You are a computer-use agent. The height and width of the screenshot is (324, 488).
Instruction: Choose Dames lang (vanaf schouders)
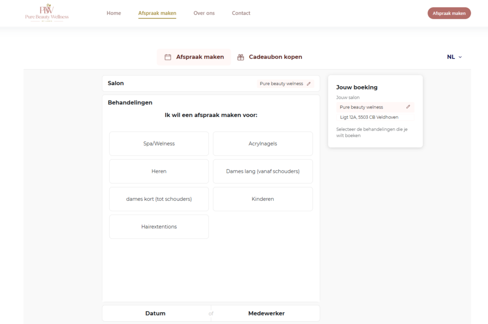[x=263, y=171]
